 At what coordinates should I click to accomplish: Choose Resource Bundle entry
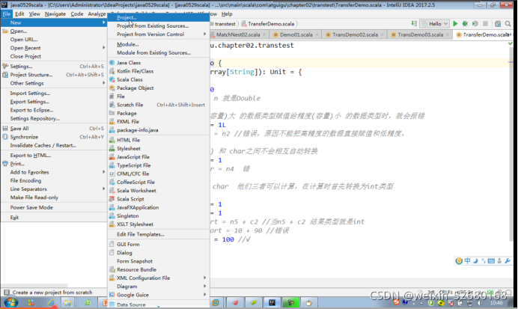coord(159,269)
